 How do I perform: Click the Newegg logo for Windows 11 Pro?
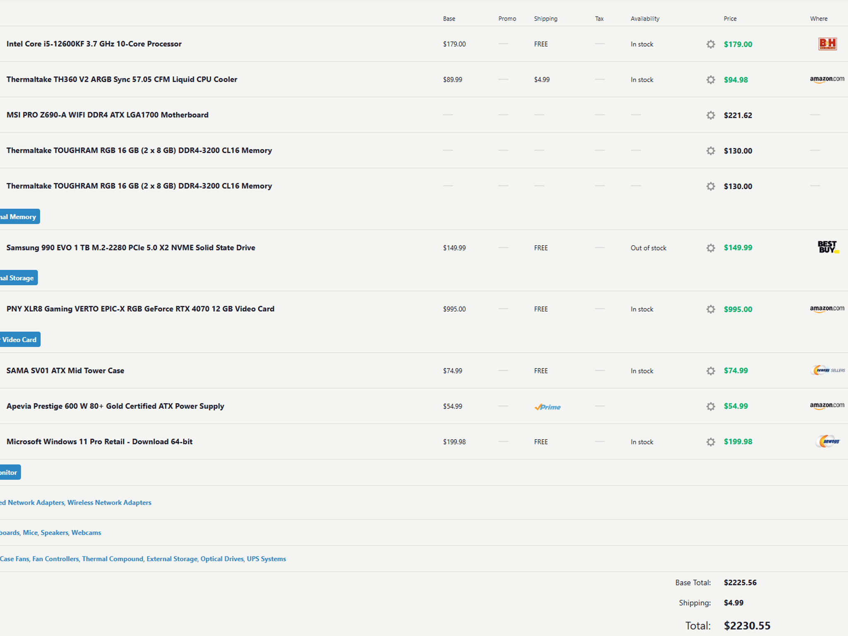(x=828, y=441)
